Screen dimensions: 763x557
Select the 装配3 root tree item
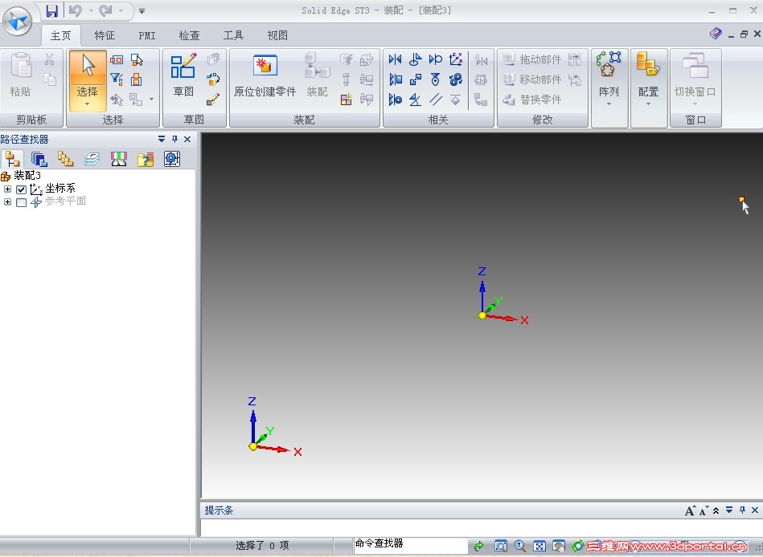21,175
